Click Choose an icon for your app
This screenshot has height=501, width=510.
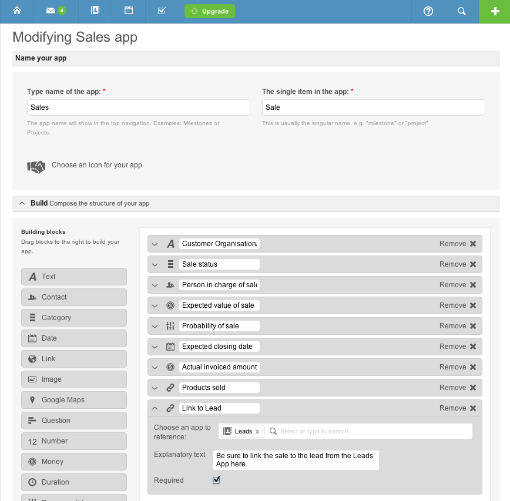96,165
